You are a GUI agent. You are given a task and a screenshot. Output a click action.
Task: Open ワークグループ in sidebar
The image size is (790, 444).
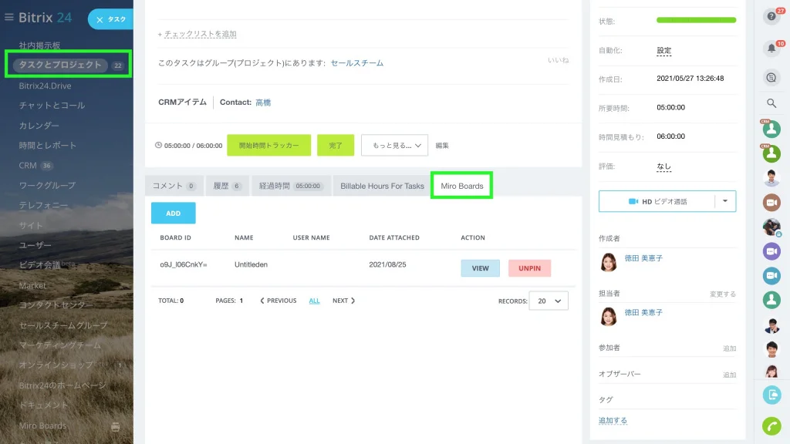coord(47,185)
